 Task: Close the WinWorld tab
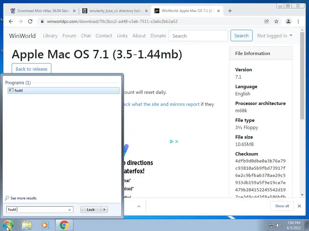(218, 11)
